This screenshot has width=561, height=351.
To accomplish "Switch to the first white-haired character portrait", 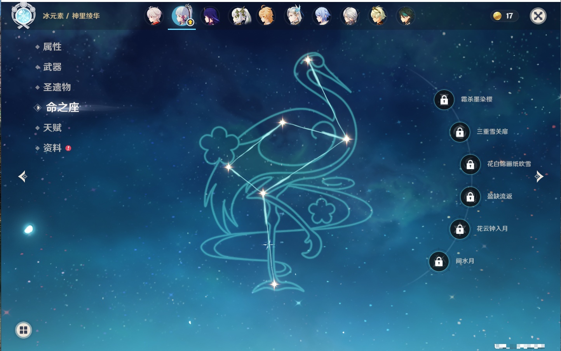I will 154,16.
